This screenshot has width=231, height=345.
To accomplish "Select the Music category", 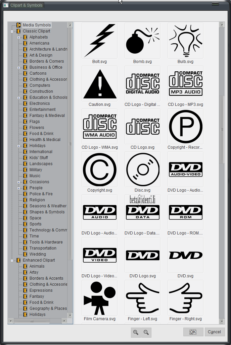I will (x=35, y=176).
